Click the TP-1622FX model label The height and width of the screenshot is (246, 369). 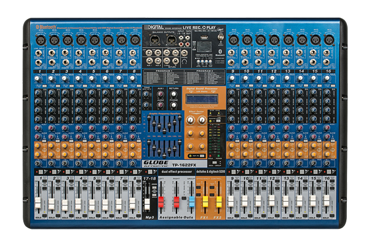coord(184,165)
